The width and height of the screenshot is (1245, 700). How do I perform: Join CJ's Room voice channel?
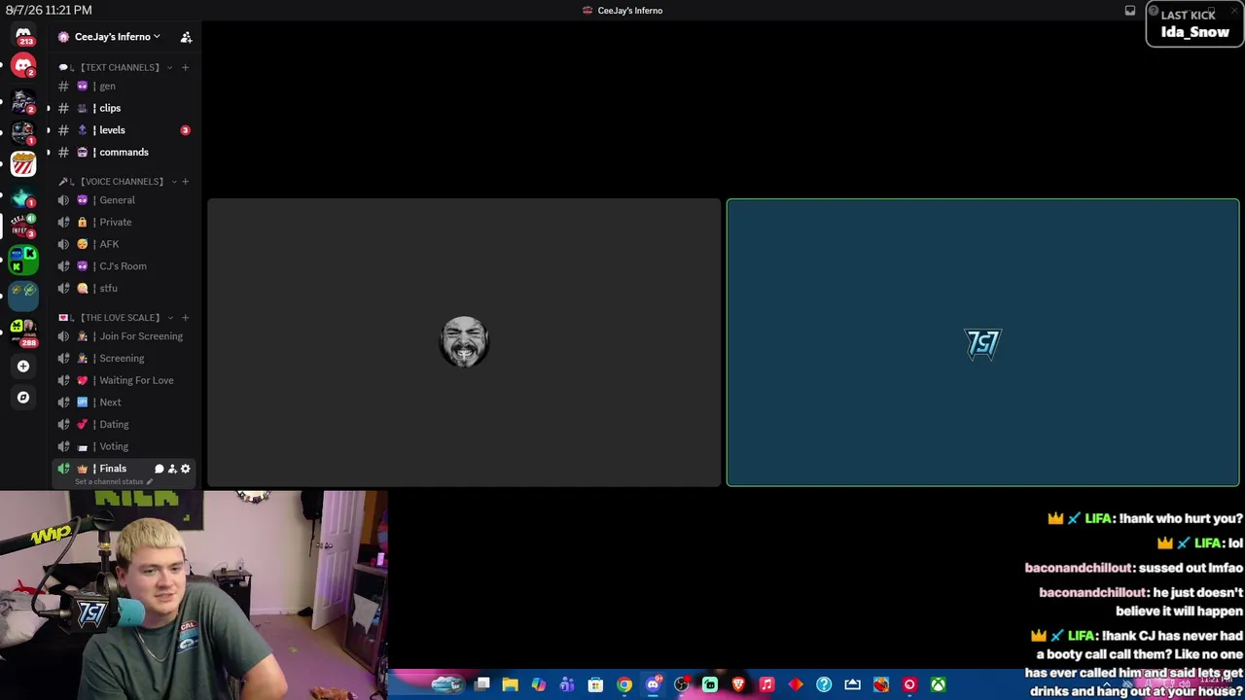pos(123,266)
